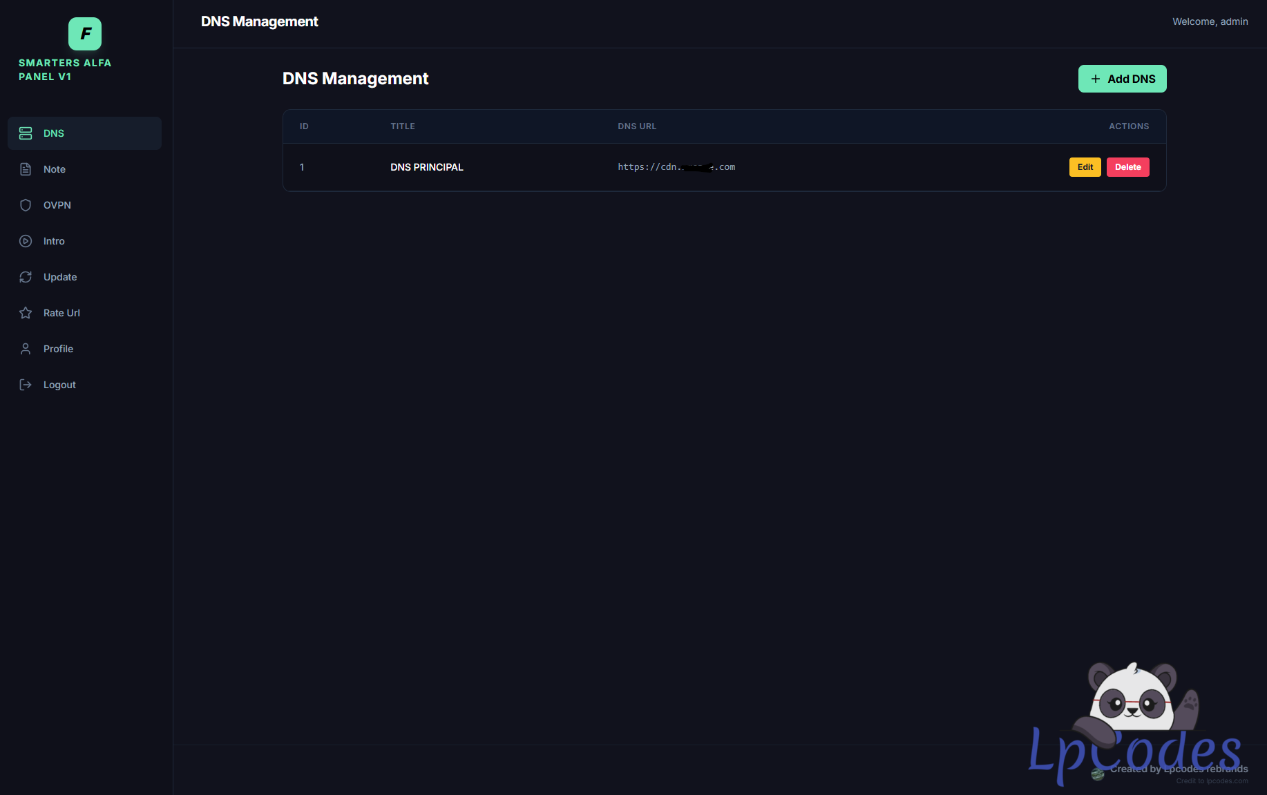1267x795 pixels.
Task: Click the Rate Url star icon
Action: (x=26, y=313)
